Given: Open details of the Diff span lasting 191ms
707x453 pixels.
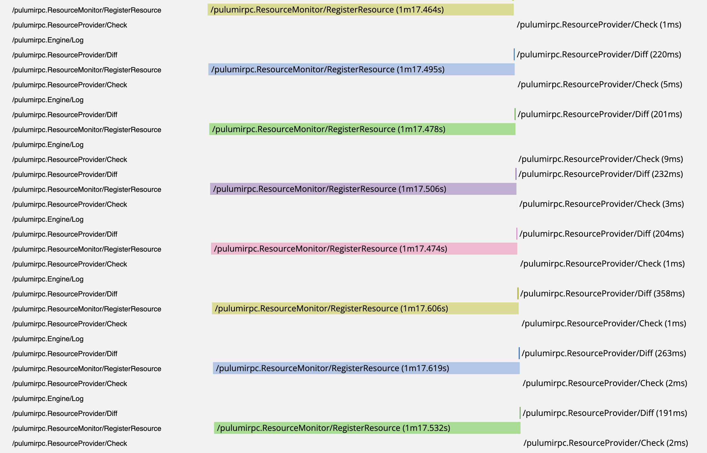Looking at the screenshot, I should (x=520, y=413).
